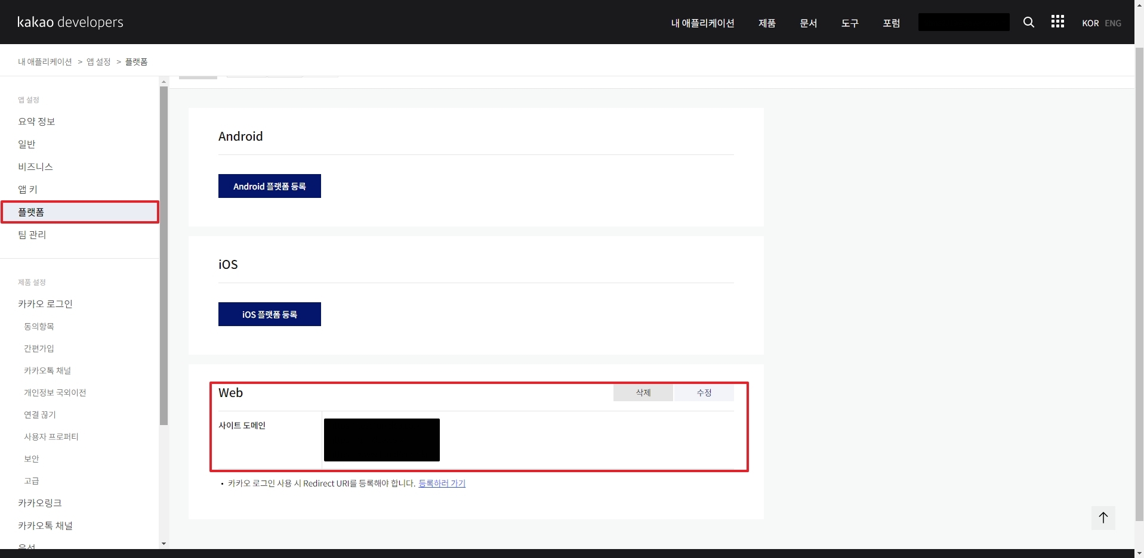Open 간편가입 submenu item
1144x558 pixels.
39,349
